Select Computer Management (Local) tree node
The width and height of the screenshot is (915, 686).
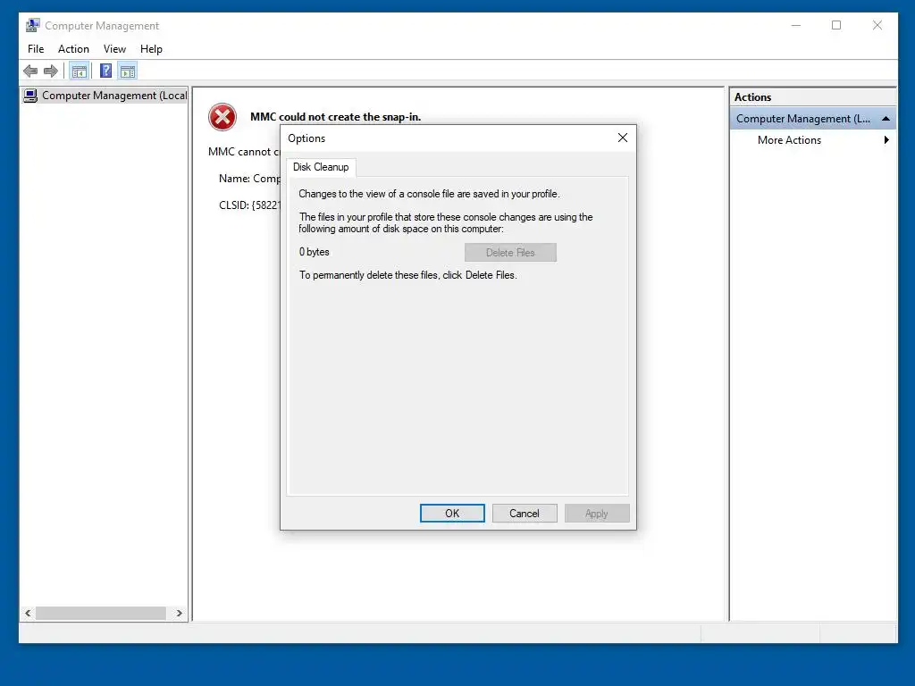coord(105,95)
